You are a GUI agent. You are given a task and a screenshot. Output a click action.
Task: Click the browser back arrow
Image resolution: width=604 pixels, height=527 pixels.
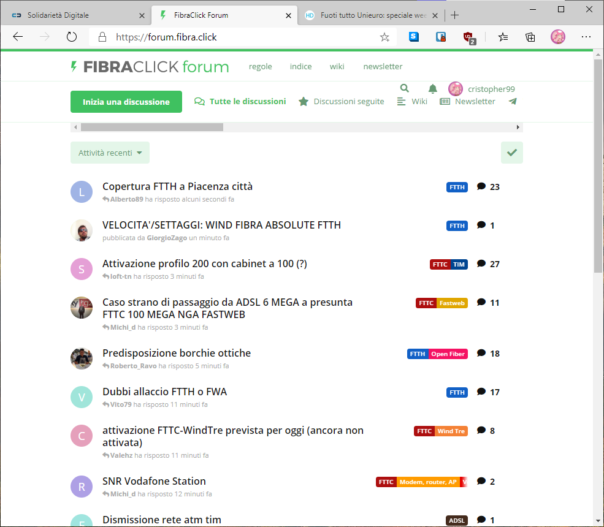(18, 37)
